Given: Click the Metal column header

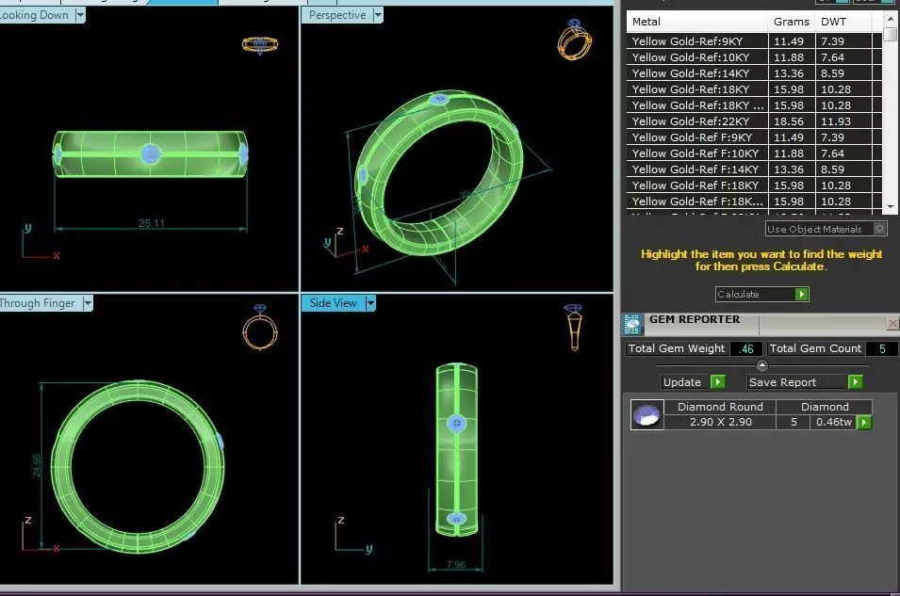Looking at the screenshot, I should point(696,22).
